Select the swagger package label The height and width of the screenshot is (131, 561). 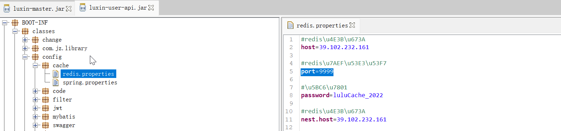pos(64,125)
